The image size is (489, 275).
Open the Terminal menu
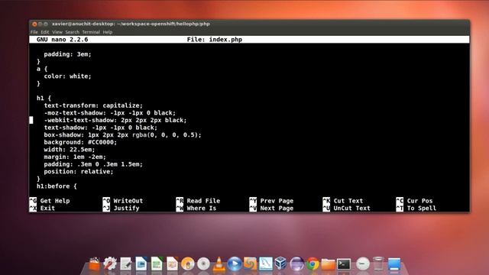(x=91, y=32)
